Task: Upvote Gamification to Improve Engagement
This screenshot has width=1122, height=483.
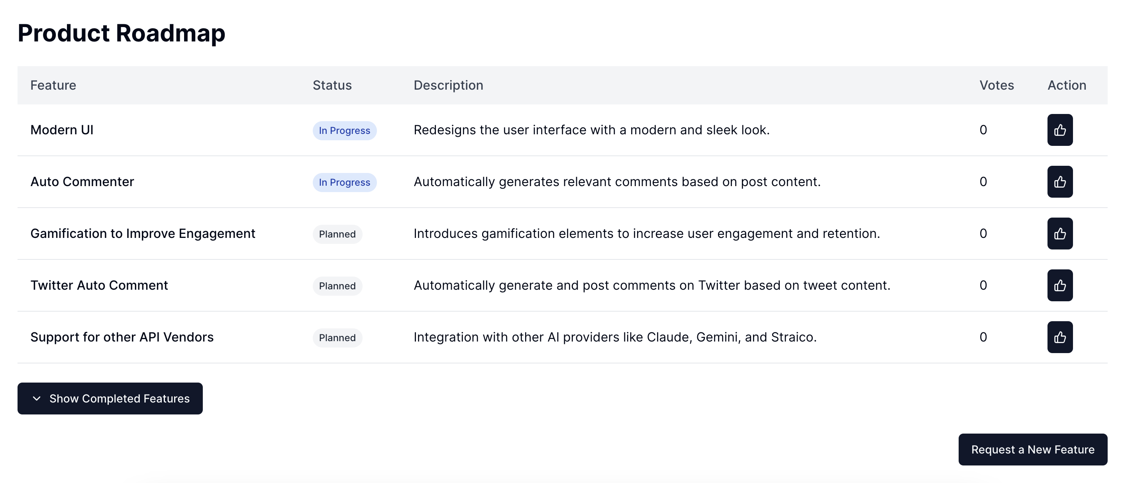Action: pos(1060,234)
